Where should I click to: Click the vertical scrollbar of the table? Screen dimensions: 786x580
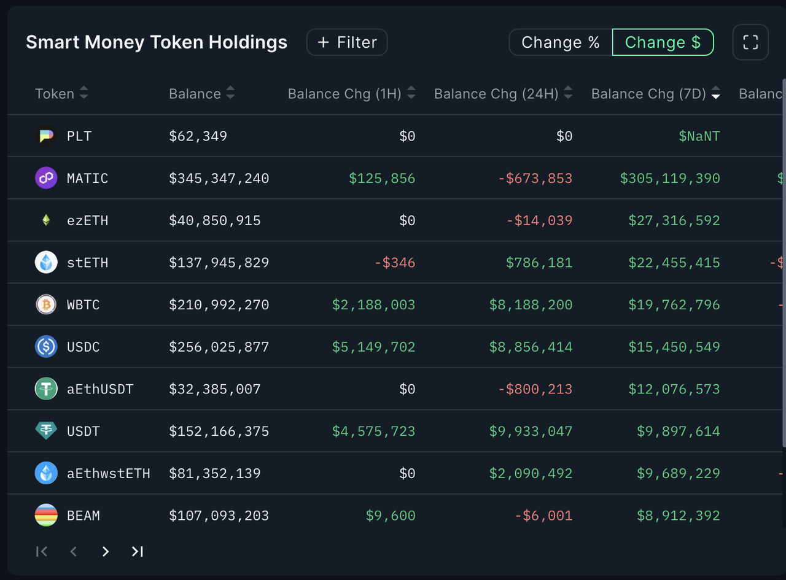point(784,264)
